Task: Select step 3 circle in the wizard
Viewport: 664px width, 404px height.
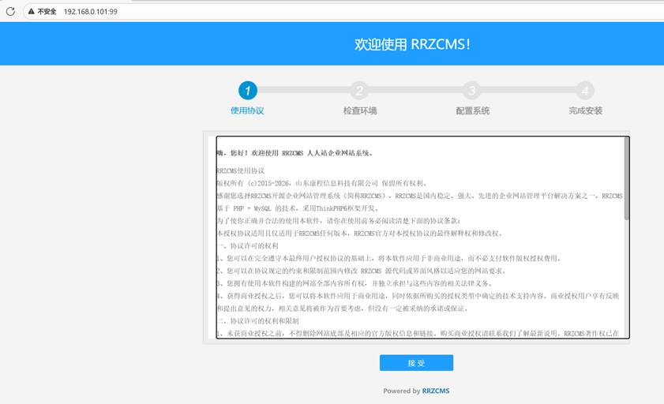Action: coord(471,90)
